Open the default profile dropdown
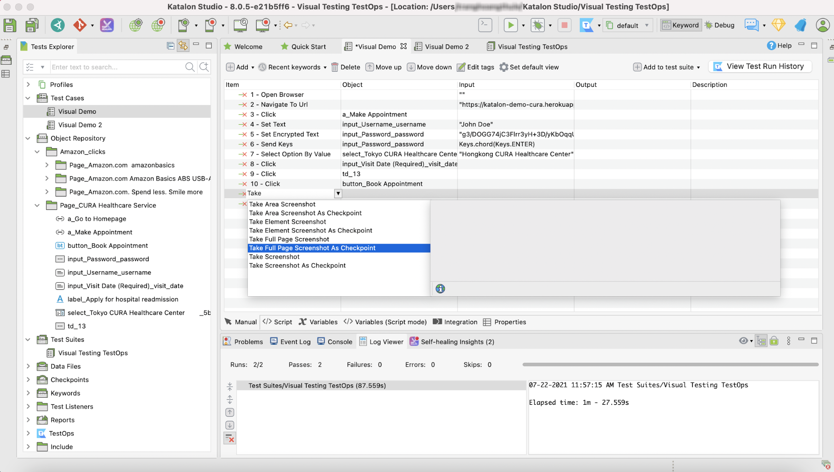 click(x=628, y=25)
